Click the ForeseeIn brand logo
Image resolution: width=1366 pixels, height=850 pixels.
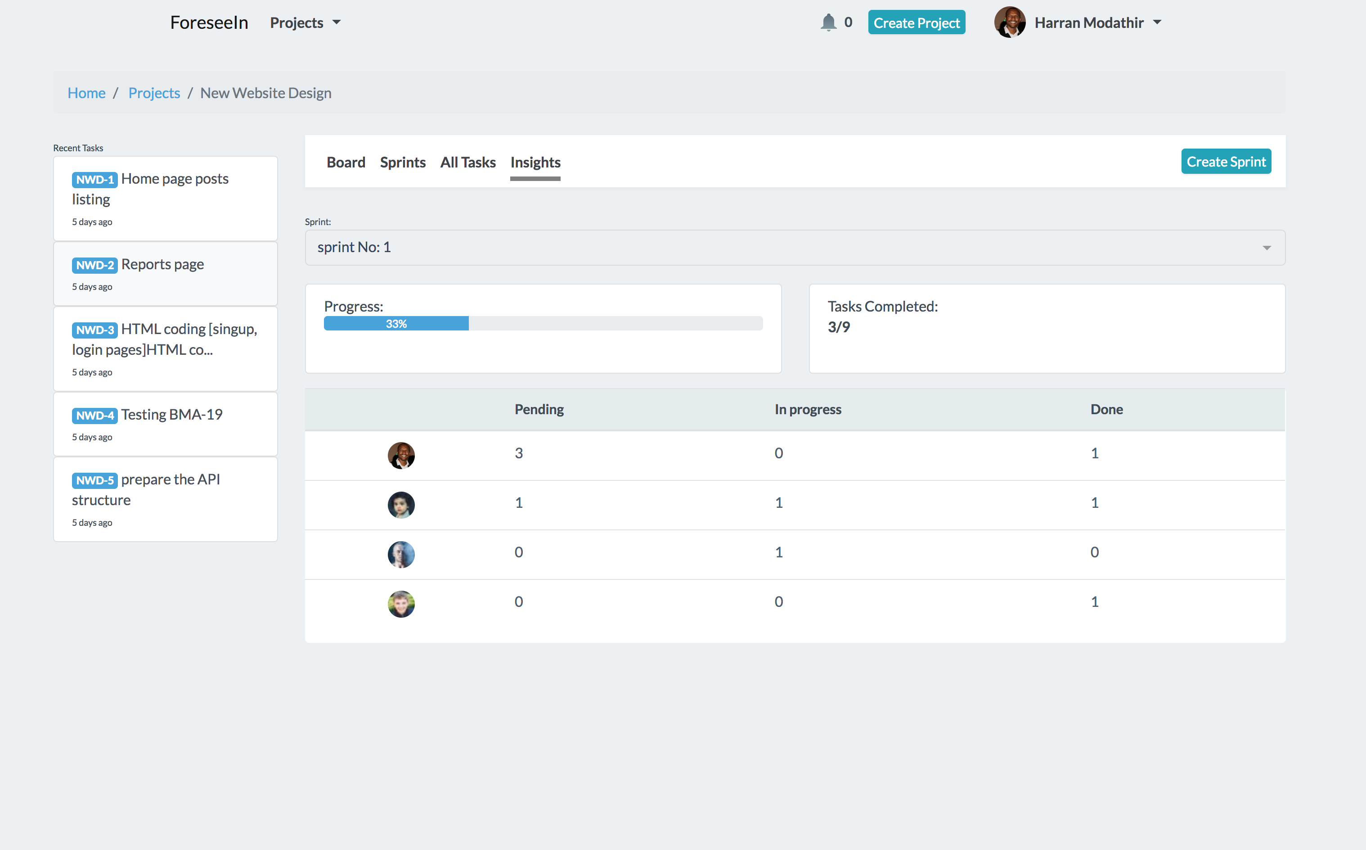209,23
